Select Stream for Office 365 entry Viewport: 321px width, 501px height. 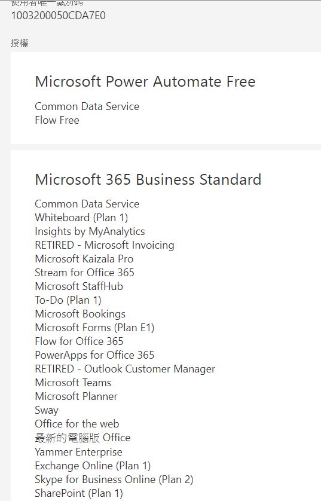(85, 273)
